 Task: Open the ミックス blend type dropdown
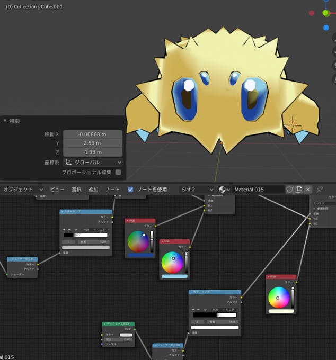coord(324,203)
